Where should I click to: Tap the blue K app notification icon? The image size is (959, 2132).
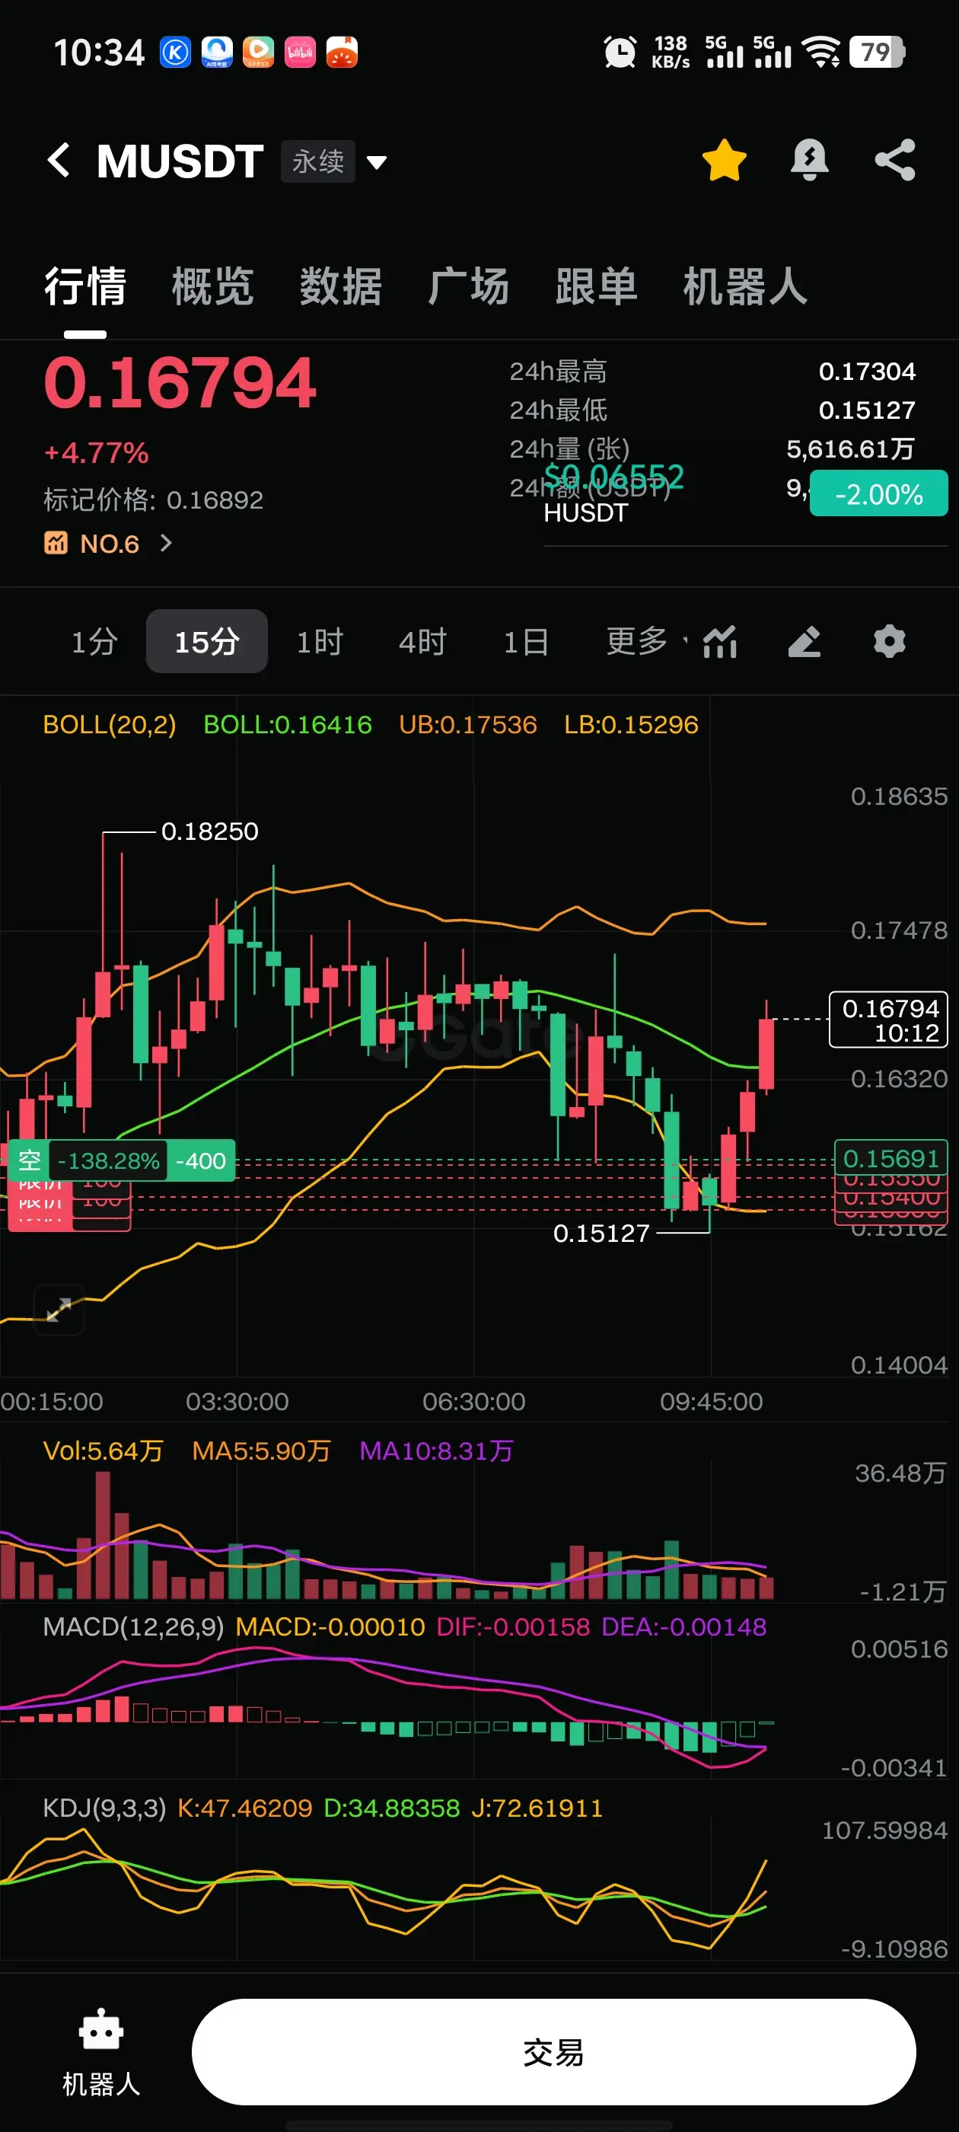pyautogui.click(x=175, y=52)
